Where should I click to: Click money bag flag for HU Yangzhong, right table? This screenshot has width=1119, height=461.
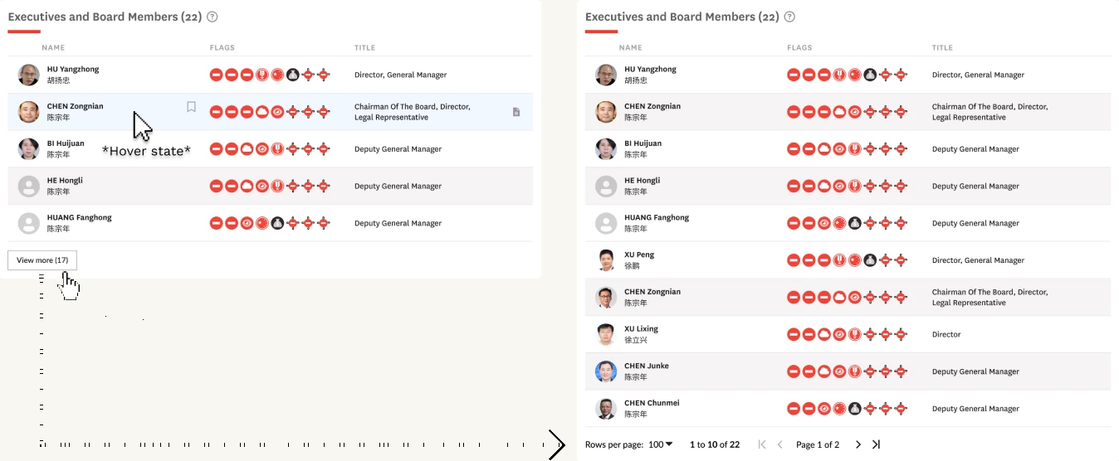coord(870,75)
